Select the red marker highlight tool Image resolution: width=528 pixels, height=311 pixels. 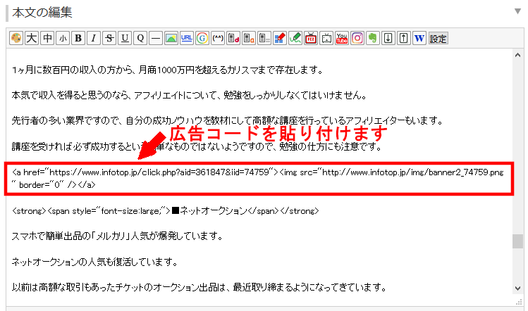(x=279, y=38)
